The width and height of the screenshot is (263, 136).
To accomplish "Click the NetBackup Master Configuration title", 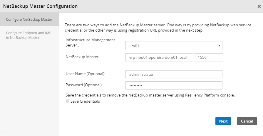I will [x=41, y=6].
